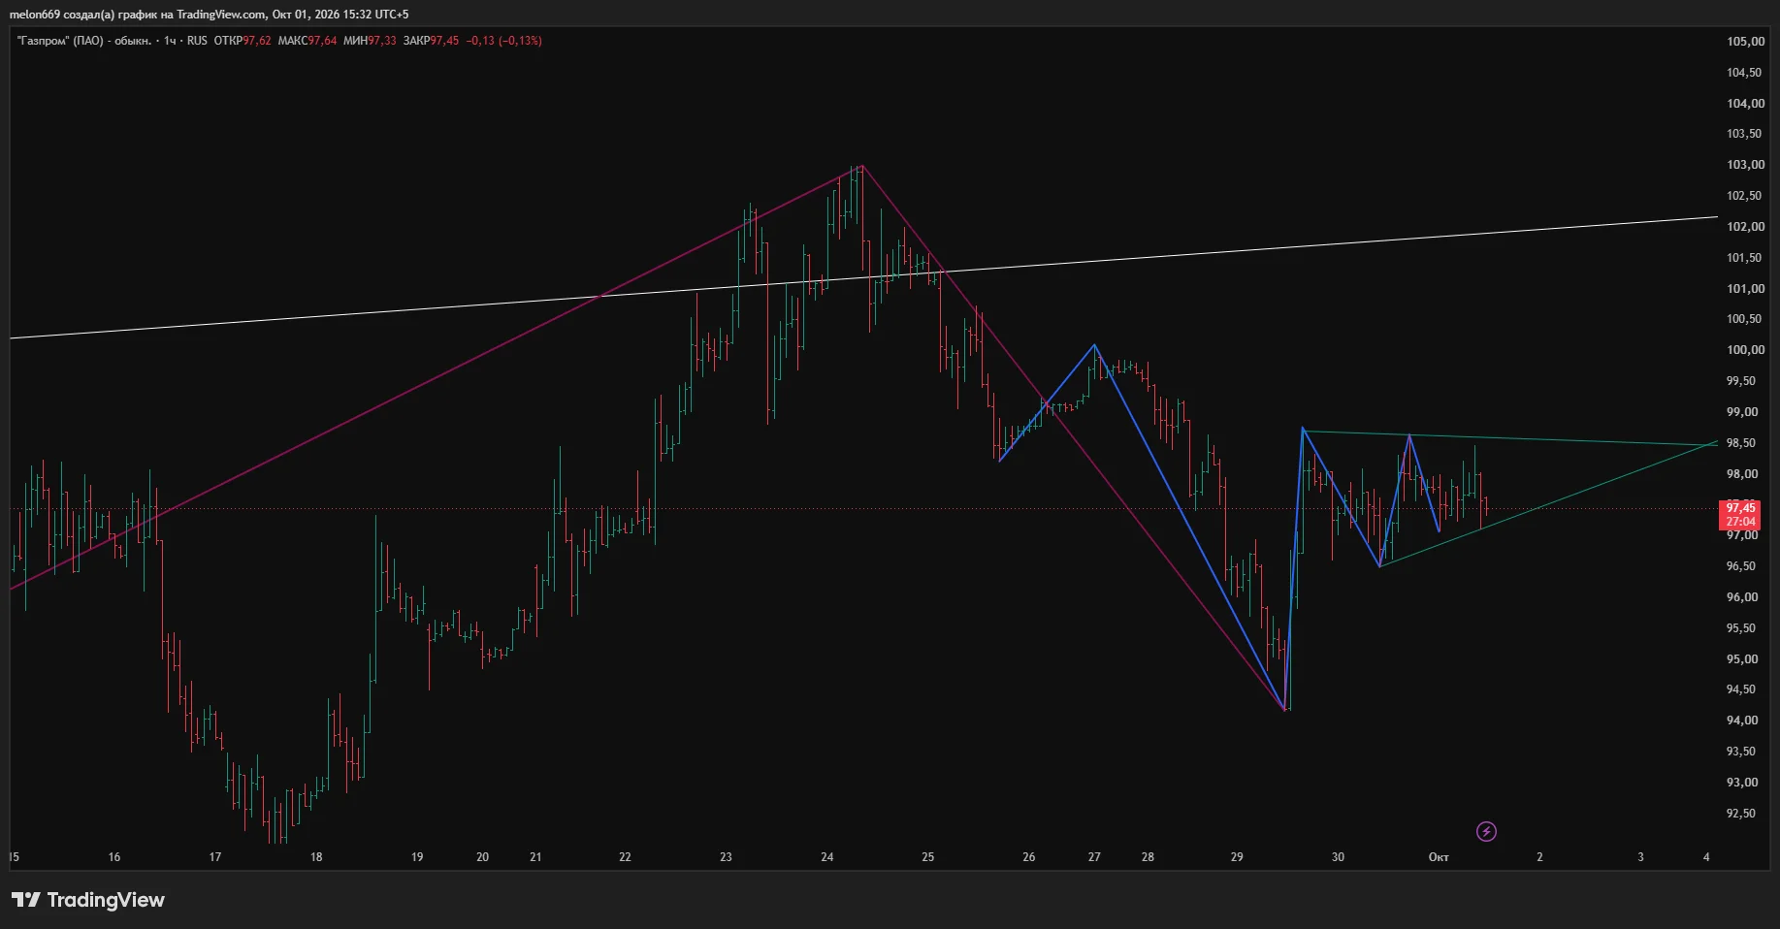Click the 105,00 price axis label

pyautogui.click(x=1745, y=42)
